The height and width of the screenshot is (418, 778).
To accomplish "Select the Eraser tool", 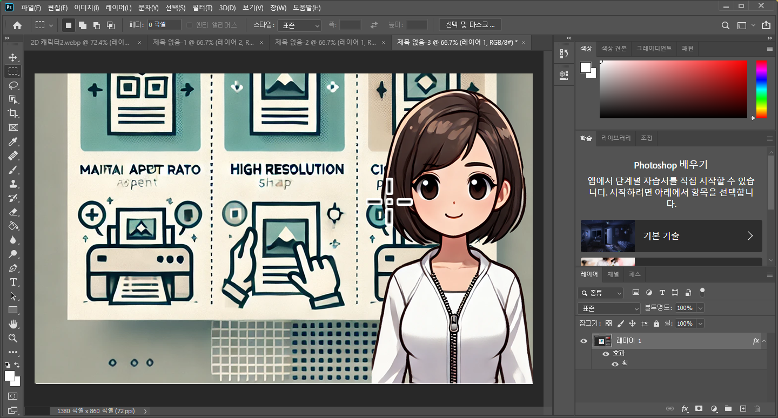I will click(13, 212).
